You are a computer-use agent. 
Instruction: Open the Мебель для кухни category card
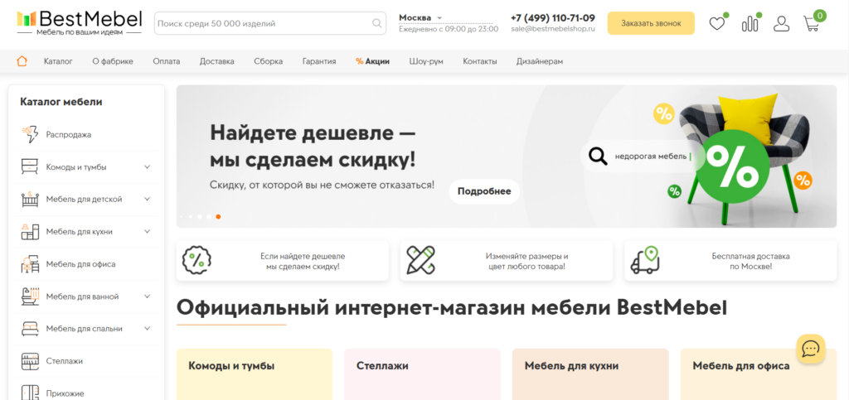(x=590, y=374)
